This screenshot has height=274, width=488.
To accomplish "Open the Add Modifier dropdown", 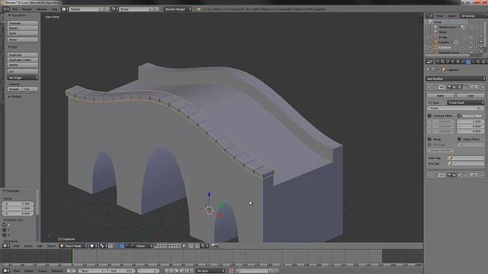I will pos(456,79).
